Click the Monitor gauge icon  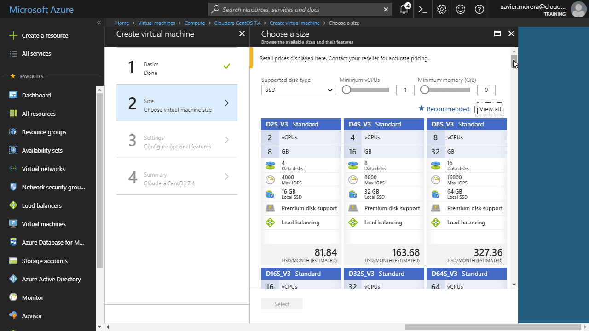(13, 297)
